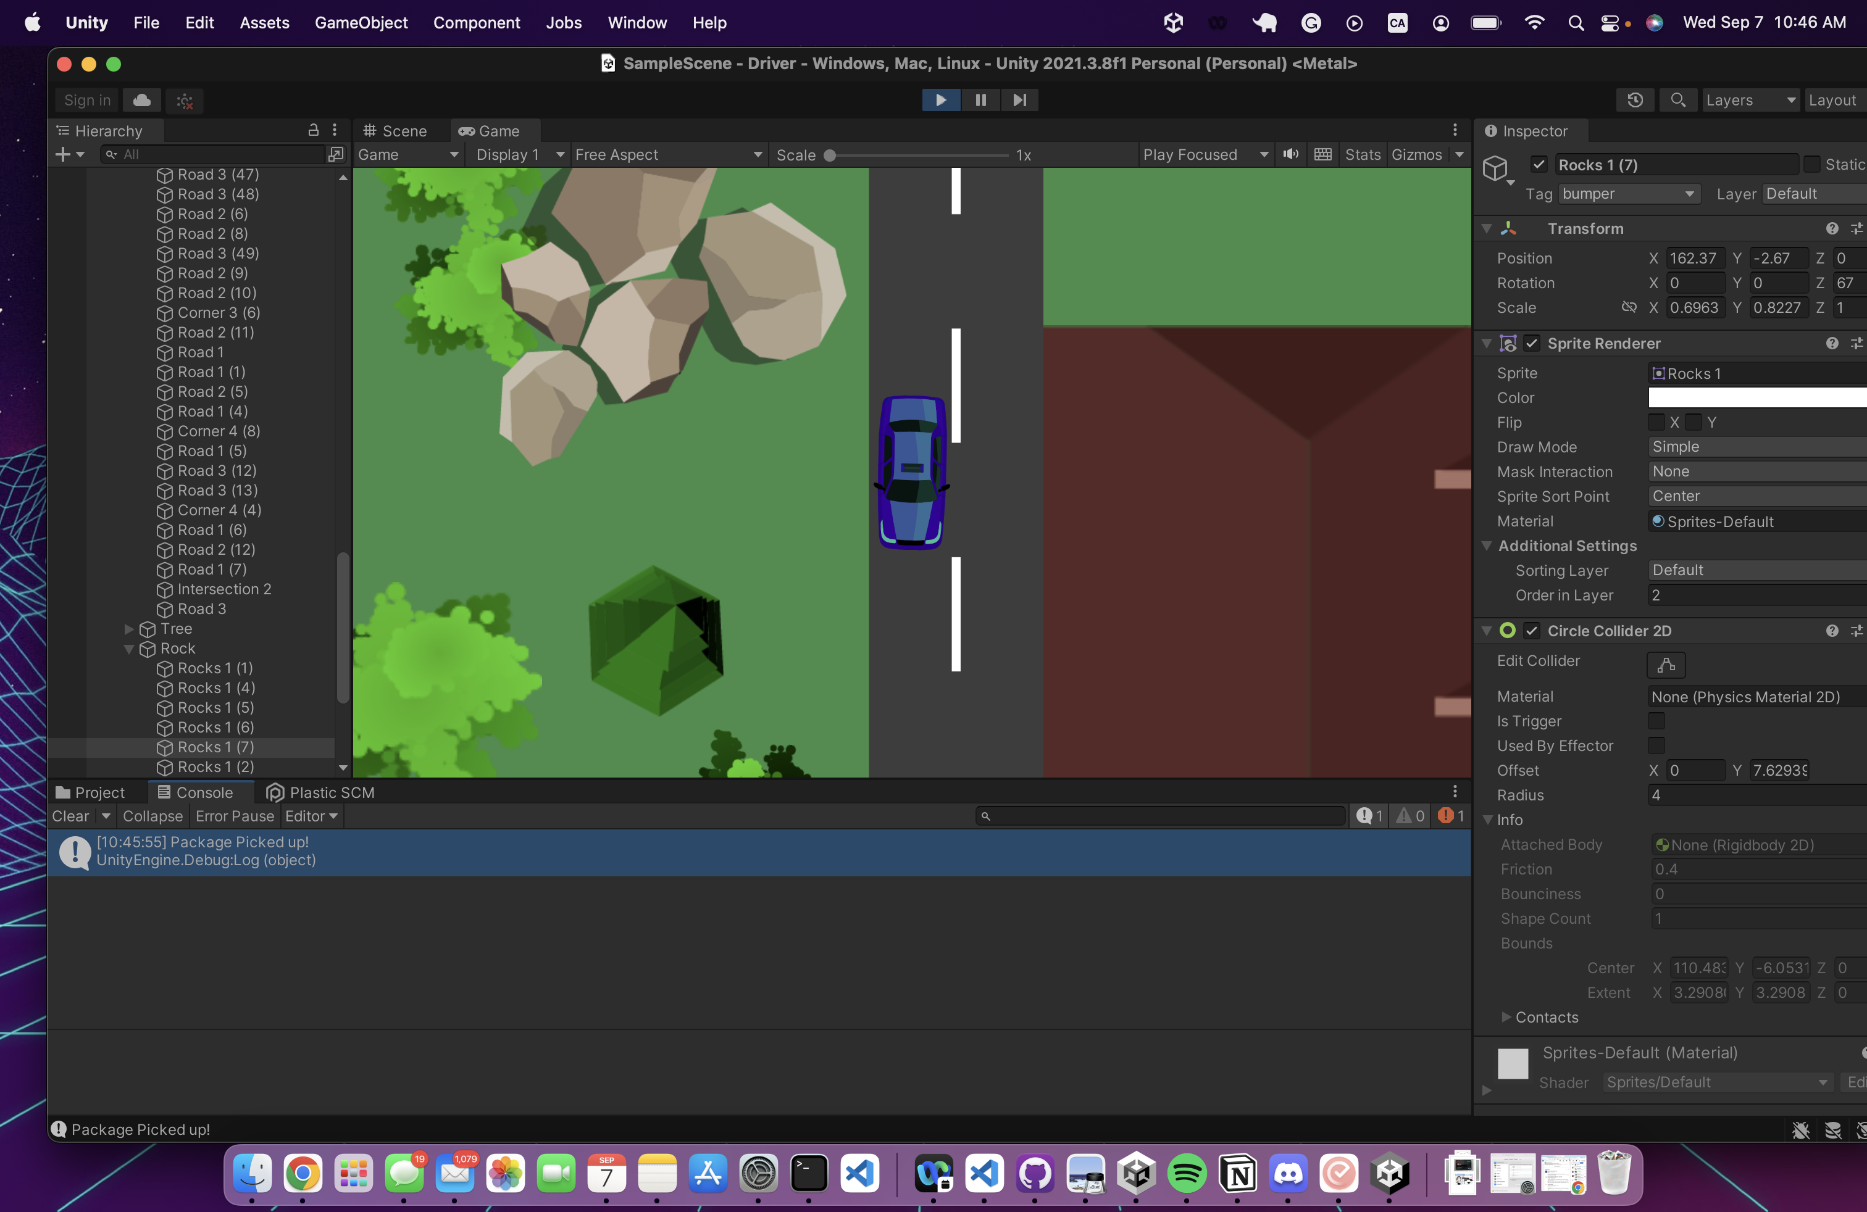Click the Error Pause button
This screenshot has width=1867, height=1212.
[x=235, y=816]
